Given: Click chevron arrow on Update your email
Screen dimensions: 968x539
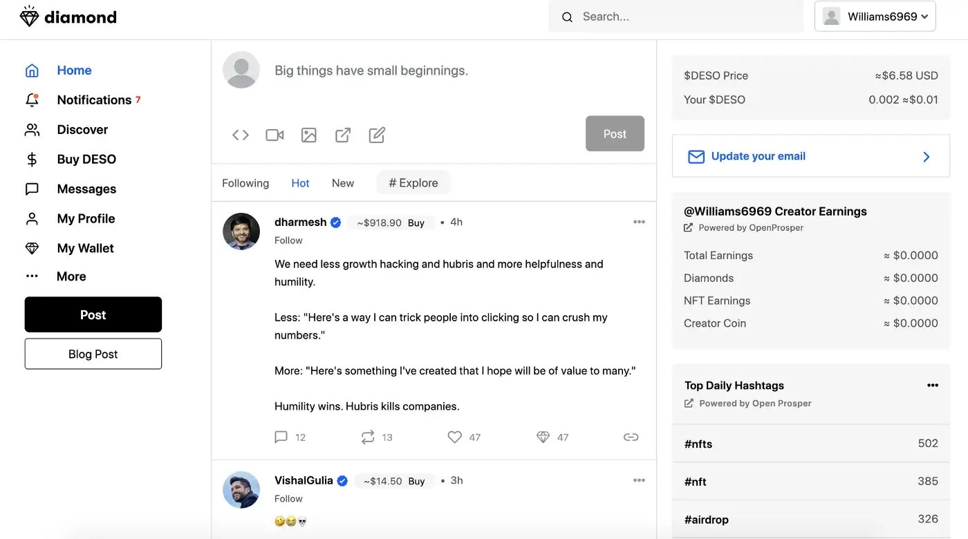Looking at the screenshot, I should click(x=927, y=157).
